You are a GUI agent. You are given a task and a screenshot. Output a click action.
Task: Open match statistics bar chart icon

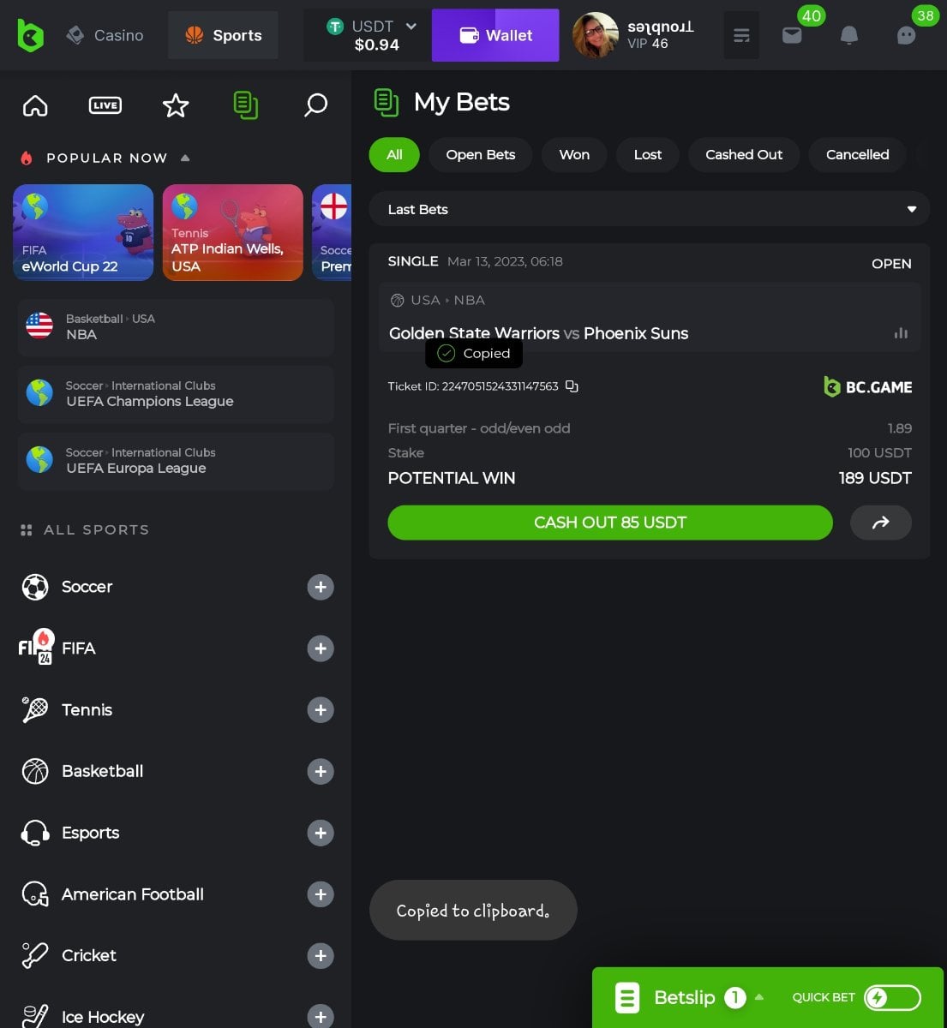pyautogui.click(x=901, y=333)
